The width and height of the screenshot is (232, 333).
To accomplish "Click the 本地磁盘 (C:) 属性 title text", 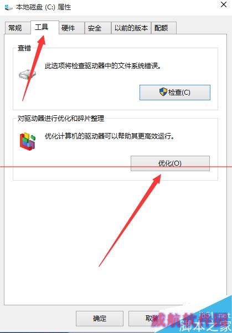I will [x=44, y=7].
